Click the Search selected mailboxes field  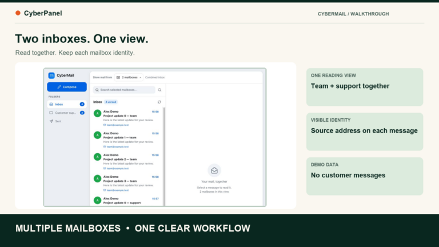click(x=124, y=90)
